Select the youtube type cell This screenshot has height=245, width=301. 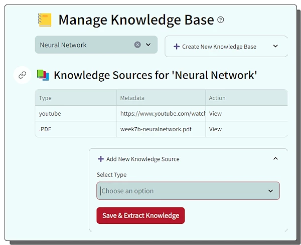coord(76,114)
